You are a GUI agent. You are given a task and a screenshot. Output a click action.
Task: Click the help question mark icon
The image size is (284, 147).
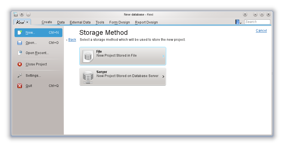(x=237, y=22)
